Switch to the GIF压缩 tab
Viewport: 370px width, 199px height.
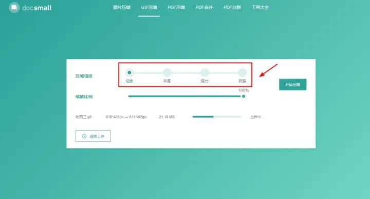click(x=149, y=7)
